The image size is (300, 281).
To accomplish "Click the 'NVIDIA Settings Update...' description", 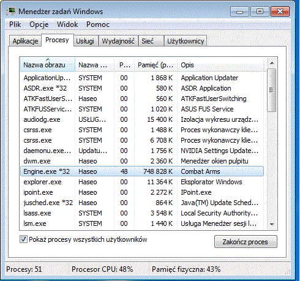I will pyautogui.click(x=220, y=151).
